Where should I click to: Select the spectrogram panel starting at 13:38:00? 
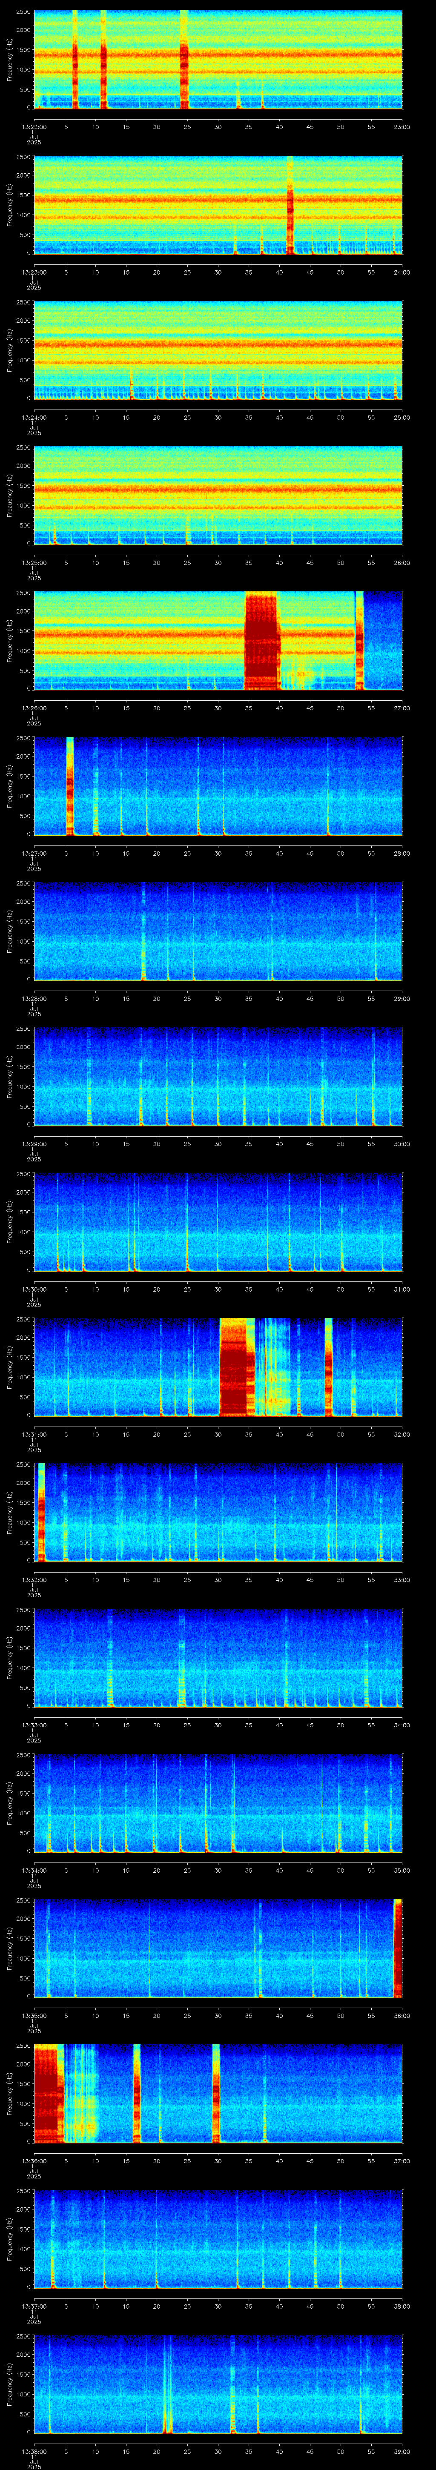(218, 2384)
